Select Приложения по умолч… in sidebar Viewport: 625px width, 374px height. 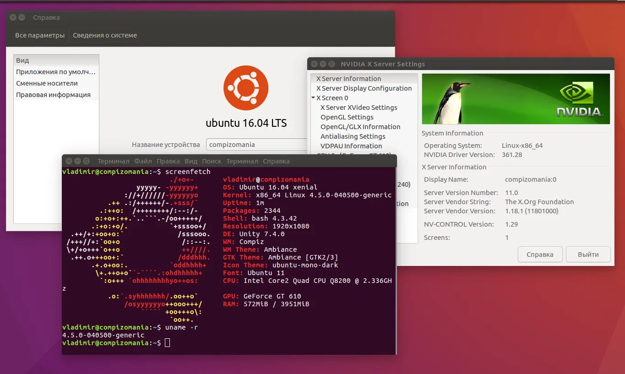[56, 72]
